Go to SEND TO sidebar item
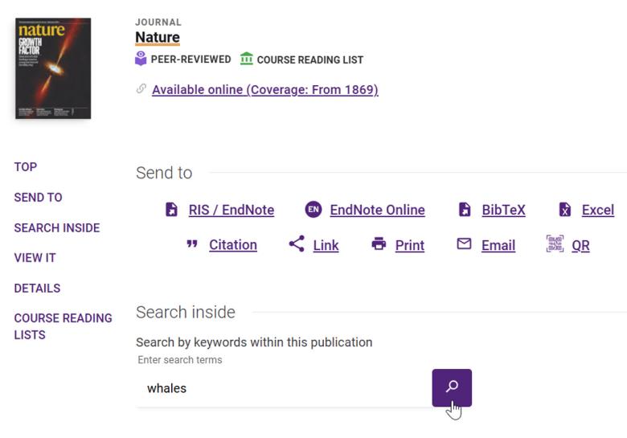Image resolution: width=627 pixels, height=438 pixels. (x=38, y=198)
